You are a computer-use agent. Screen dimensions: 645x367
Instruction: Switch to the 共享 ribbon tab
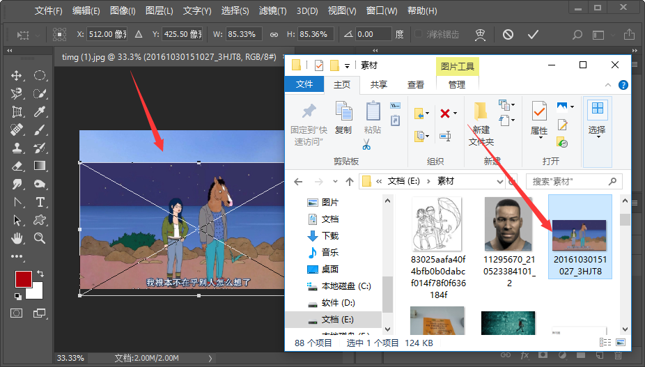(378, 85)
